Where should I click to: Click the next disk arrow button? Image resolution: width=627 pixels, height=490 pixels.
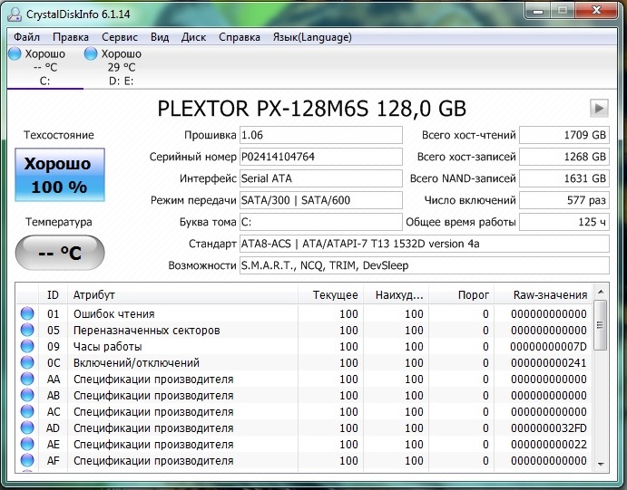coord(599,108)
